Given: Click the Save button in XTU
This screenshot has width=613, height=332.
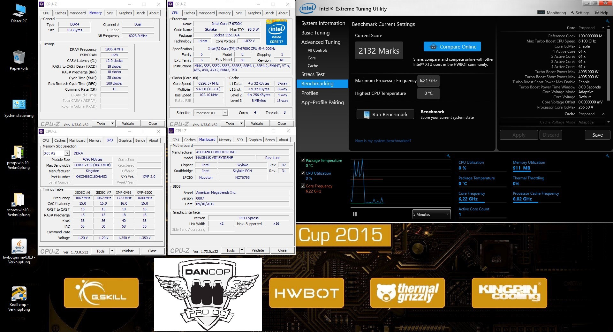Looking at the screenshot, I should pos(597,135).
